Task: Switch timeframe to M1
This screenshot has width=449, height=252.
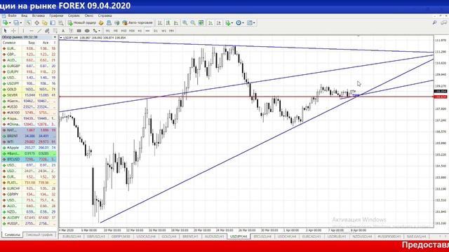Action: [107, 31]
